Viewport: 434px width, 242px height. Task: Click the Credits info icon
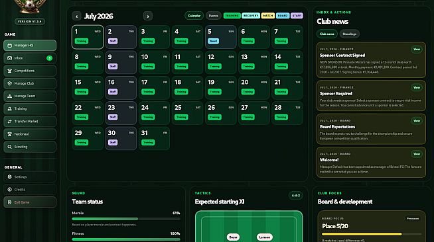[10, 190]
